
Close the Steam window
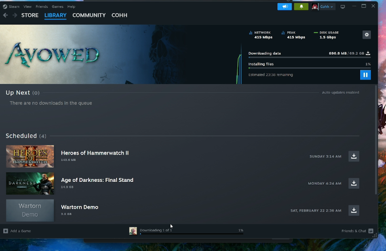point(373,6)
